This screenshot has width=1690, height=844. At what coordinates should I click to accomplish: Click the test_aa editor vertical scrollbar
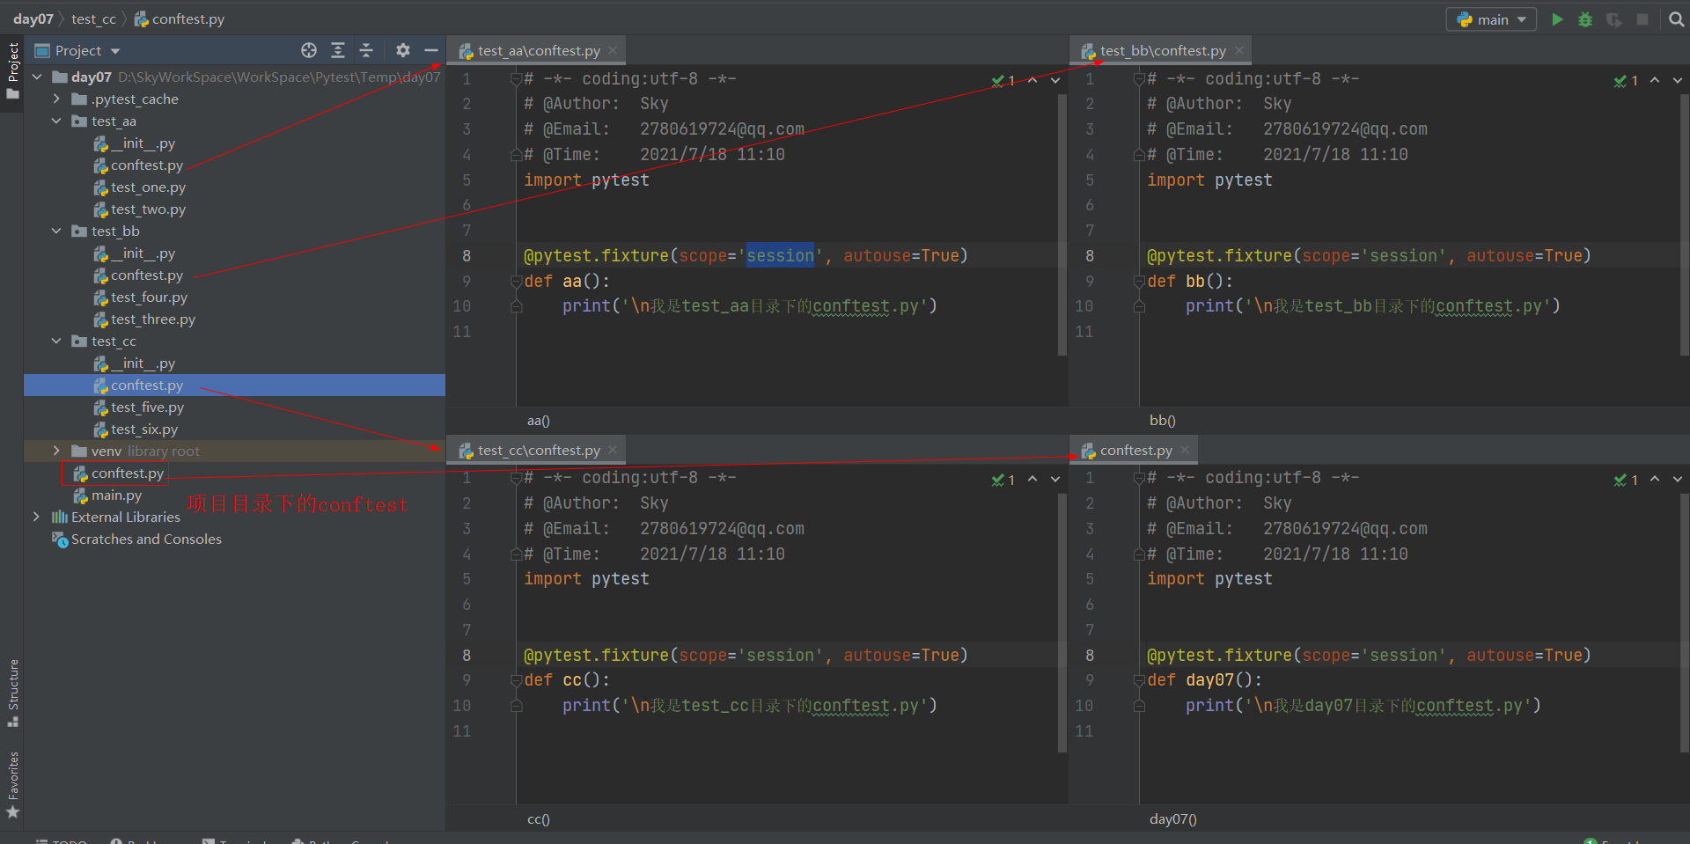coord(1062,224)
